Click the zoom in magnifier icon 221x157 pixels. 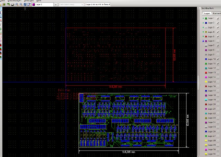coord(17,4)
